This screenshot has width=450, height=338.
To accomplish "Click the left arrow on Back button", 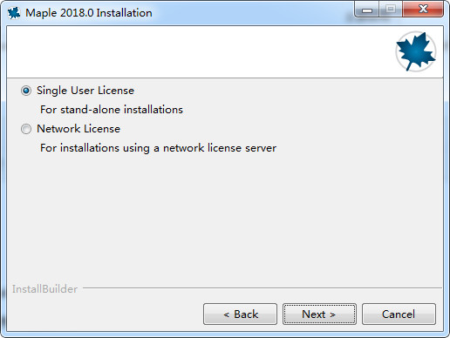I will pos(227,314).
